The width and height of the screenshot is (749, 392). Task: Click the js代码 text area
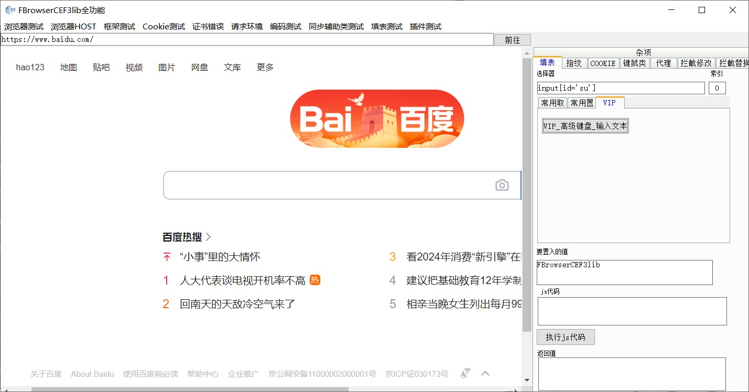632,311
